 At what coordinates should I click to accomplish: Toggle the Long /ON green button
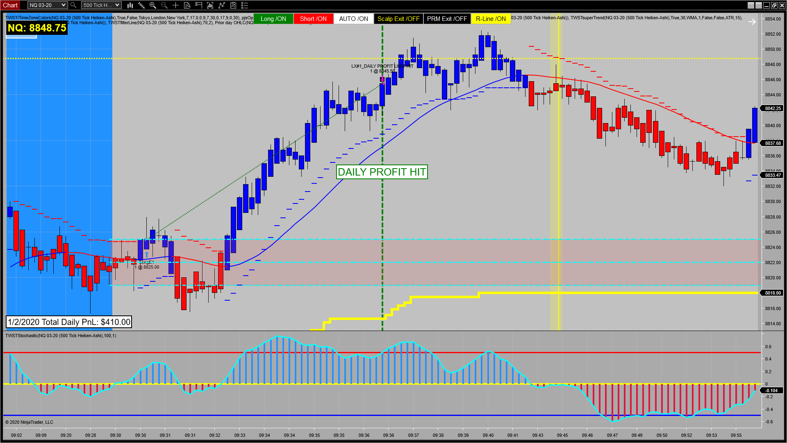pyautogui.click(x=273, y=19)
